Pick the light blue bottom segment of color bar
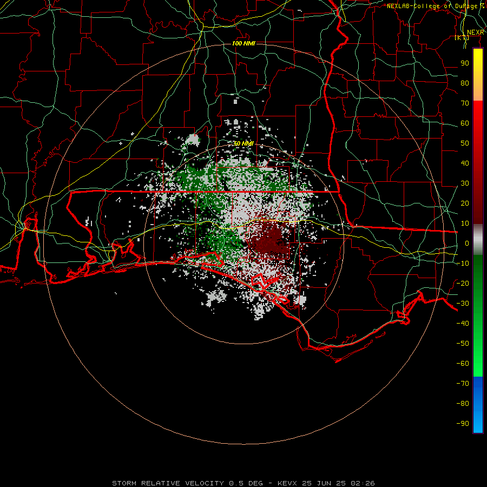 478,421
